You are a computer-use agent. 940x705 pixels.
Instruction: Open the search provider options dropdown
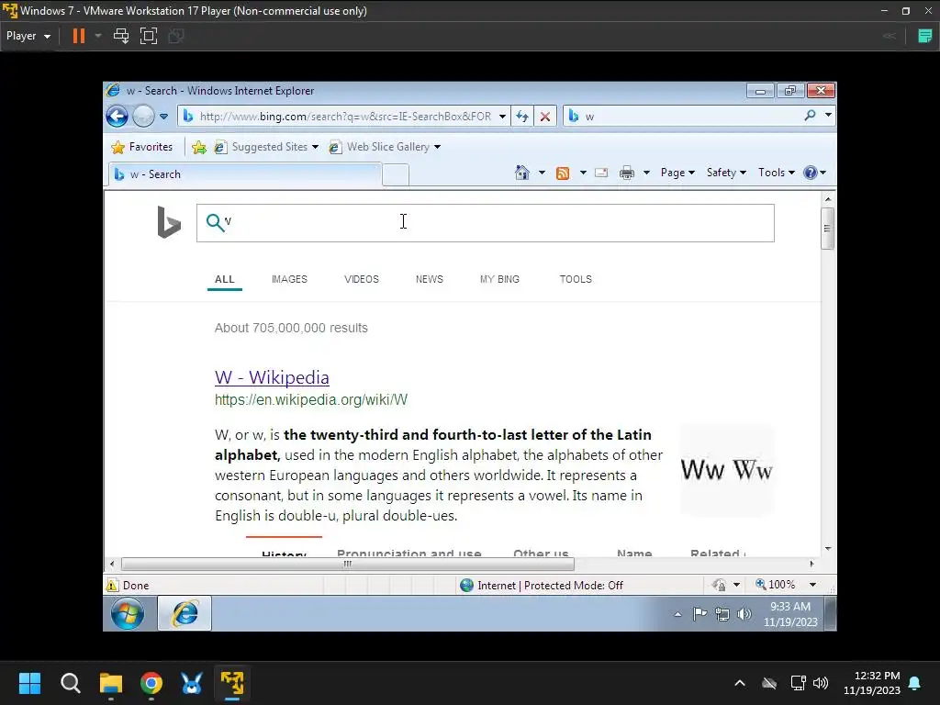[828, 115]
